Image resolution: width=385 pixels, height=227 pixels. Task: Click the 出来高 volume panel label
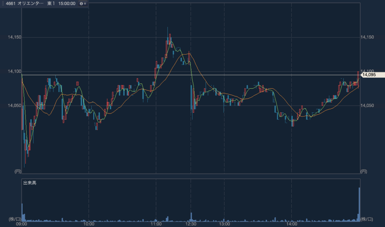click(x=30, y=183)
